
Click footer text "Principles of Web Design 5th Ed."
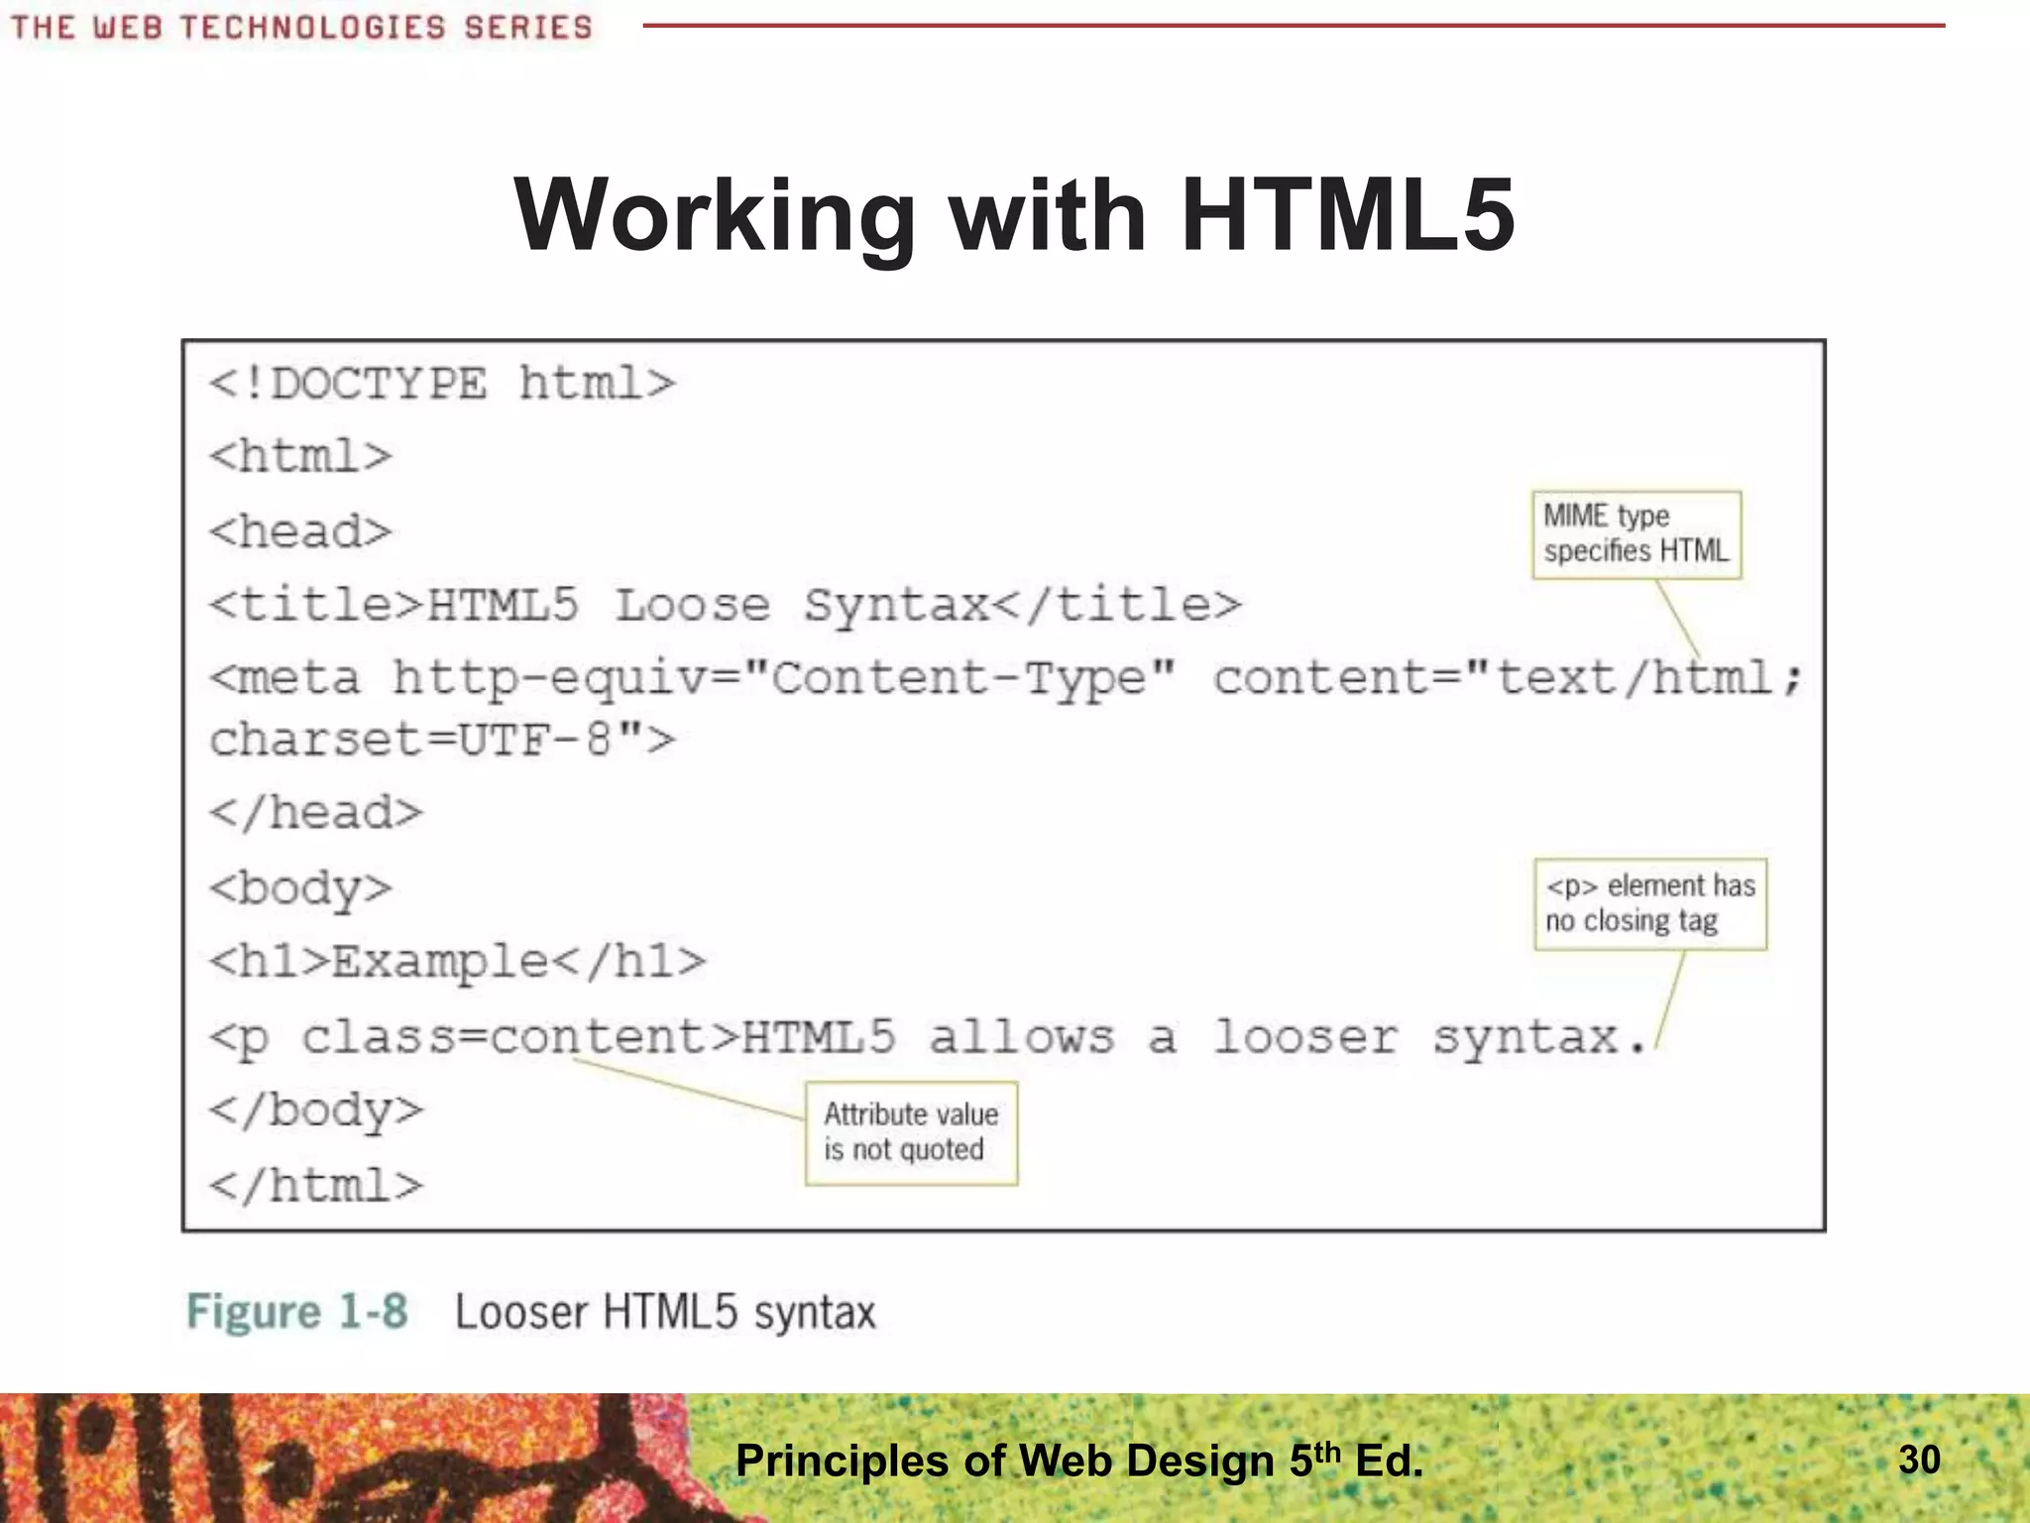pos(1079,1460)
